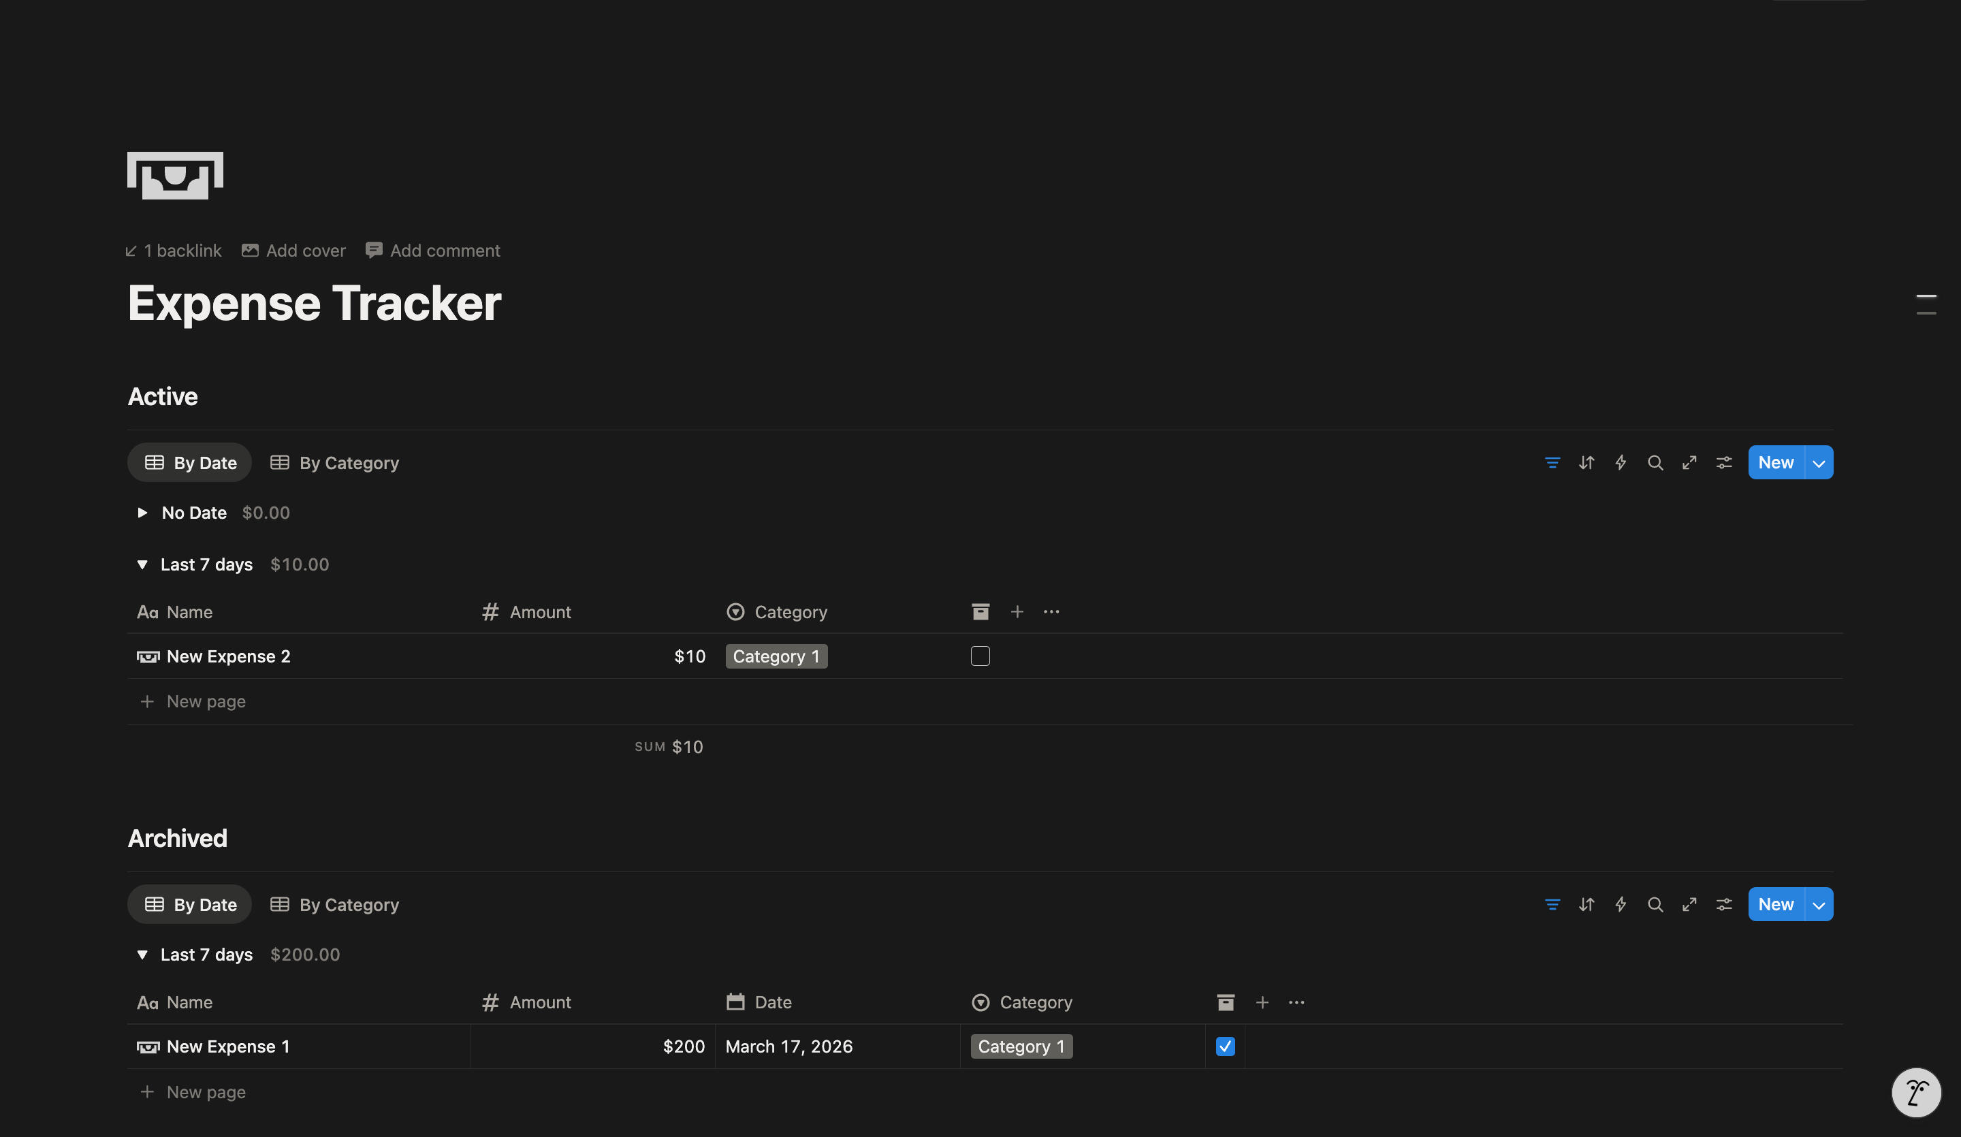The width and height of the screenshot is (1961, 1137).
Task: Collapse Last 7 days group in Active
Action: pyautogui.click(x=142, y=565)
